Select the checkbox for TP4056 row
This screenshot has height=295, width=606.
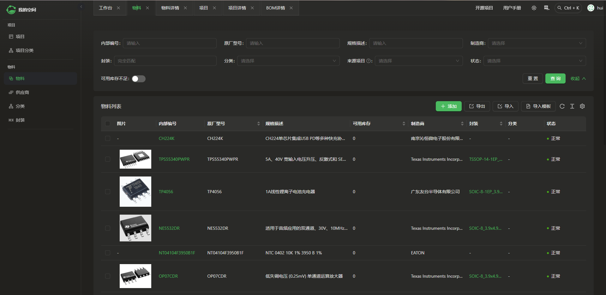[x=108, y=192]
